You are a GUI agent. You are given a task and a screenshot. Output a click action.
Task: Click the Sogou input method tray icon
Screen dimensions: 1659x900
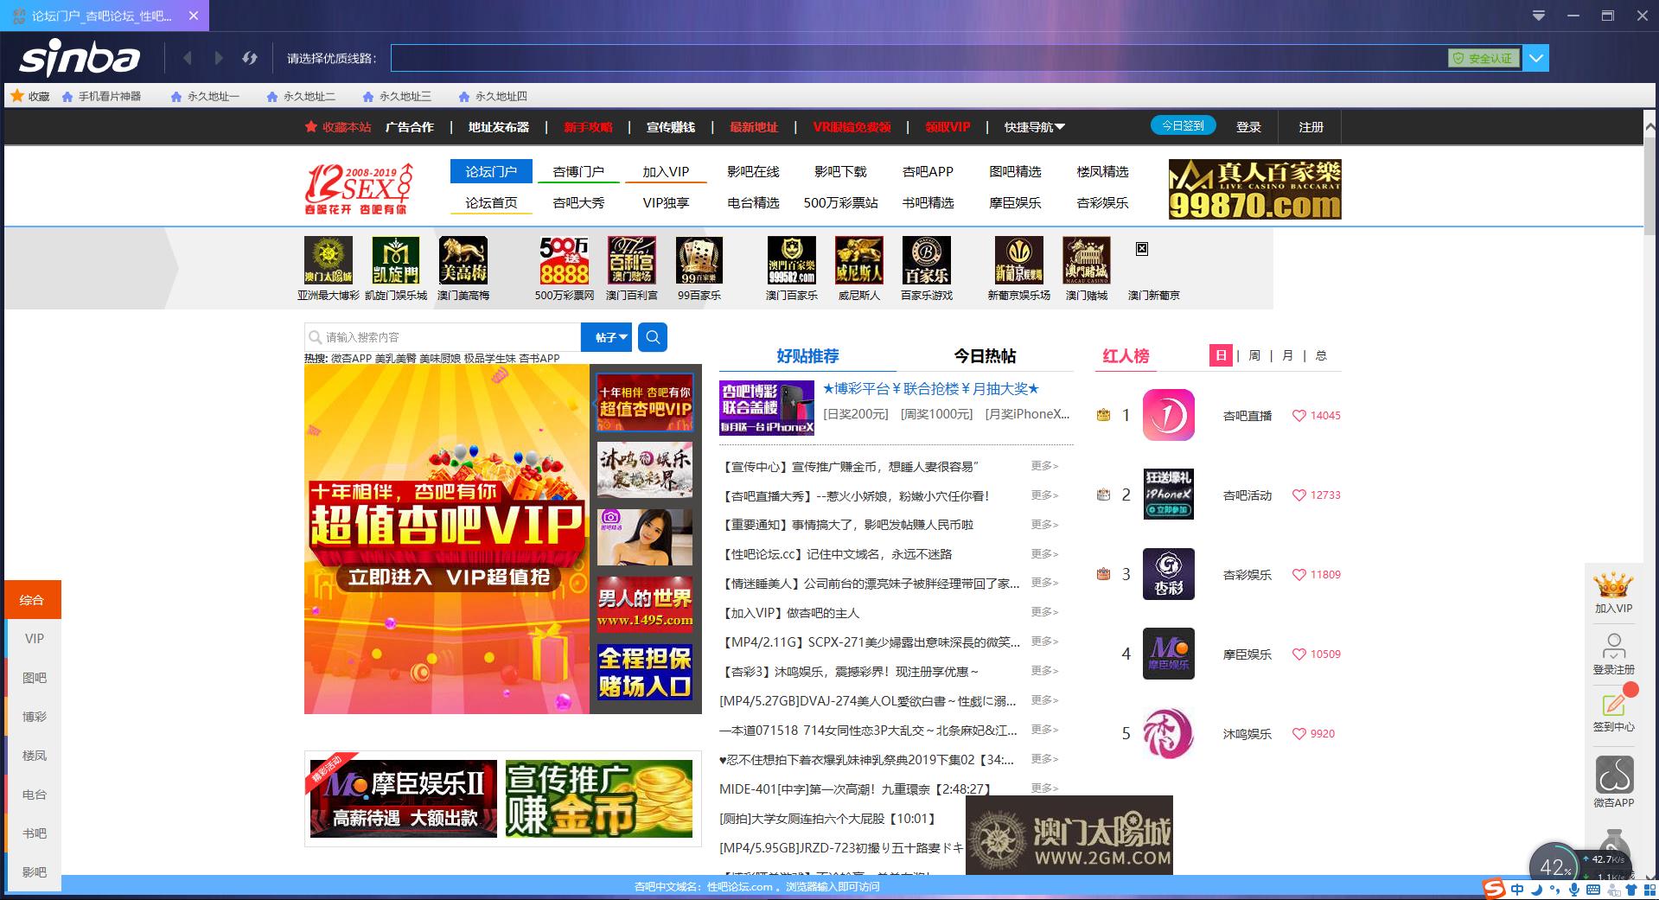pyautogui.click(x=1494, y=889)
